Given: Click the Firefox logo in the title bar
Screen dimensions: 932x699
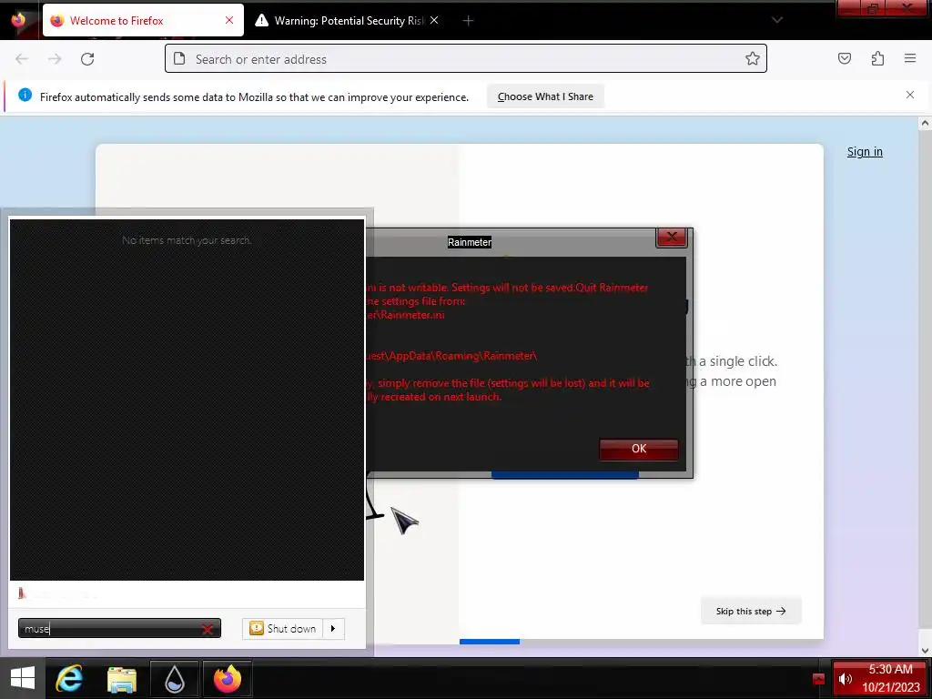Looking at the screenshot, I should click(18, 20).
